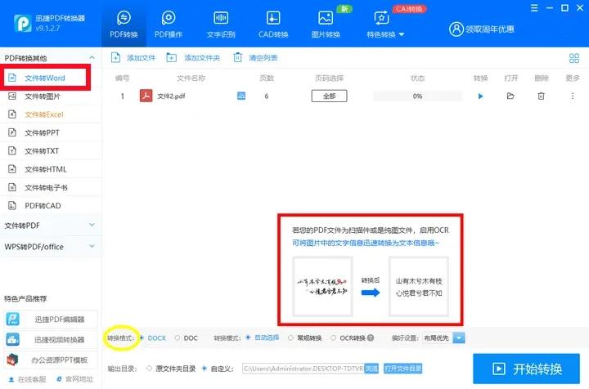Click the output directory path field
The image size is (589, 389).
pyautogui.click(x=303, y=369)
